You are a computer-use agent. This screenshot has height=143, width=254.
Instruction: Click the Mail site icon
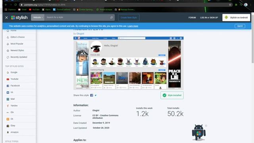8,99
